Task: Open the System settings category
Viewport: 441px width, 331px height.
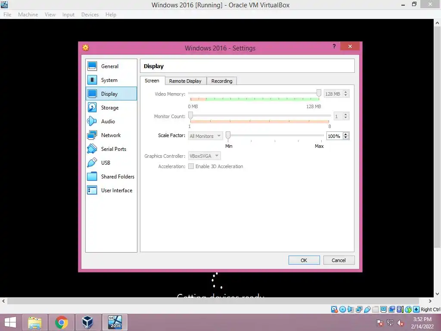Action: click(111, 80)
